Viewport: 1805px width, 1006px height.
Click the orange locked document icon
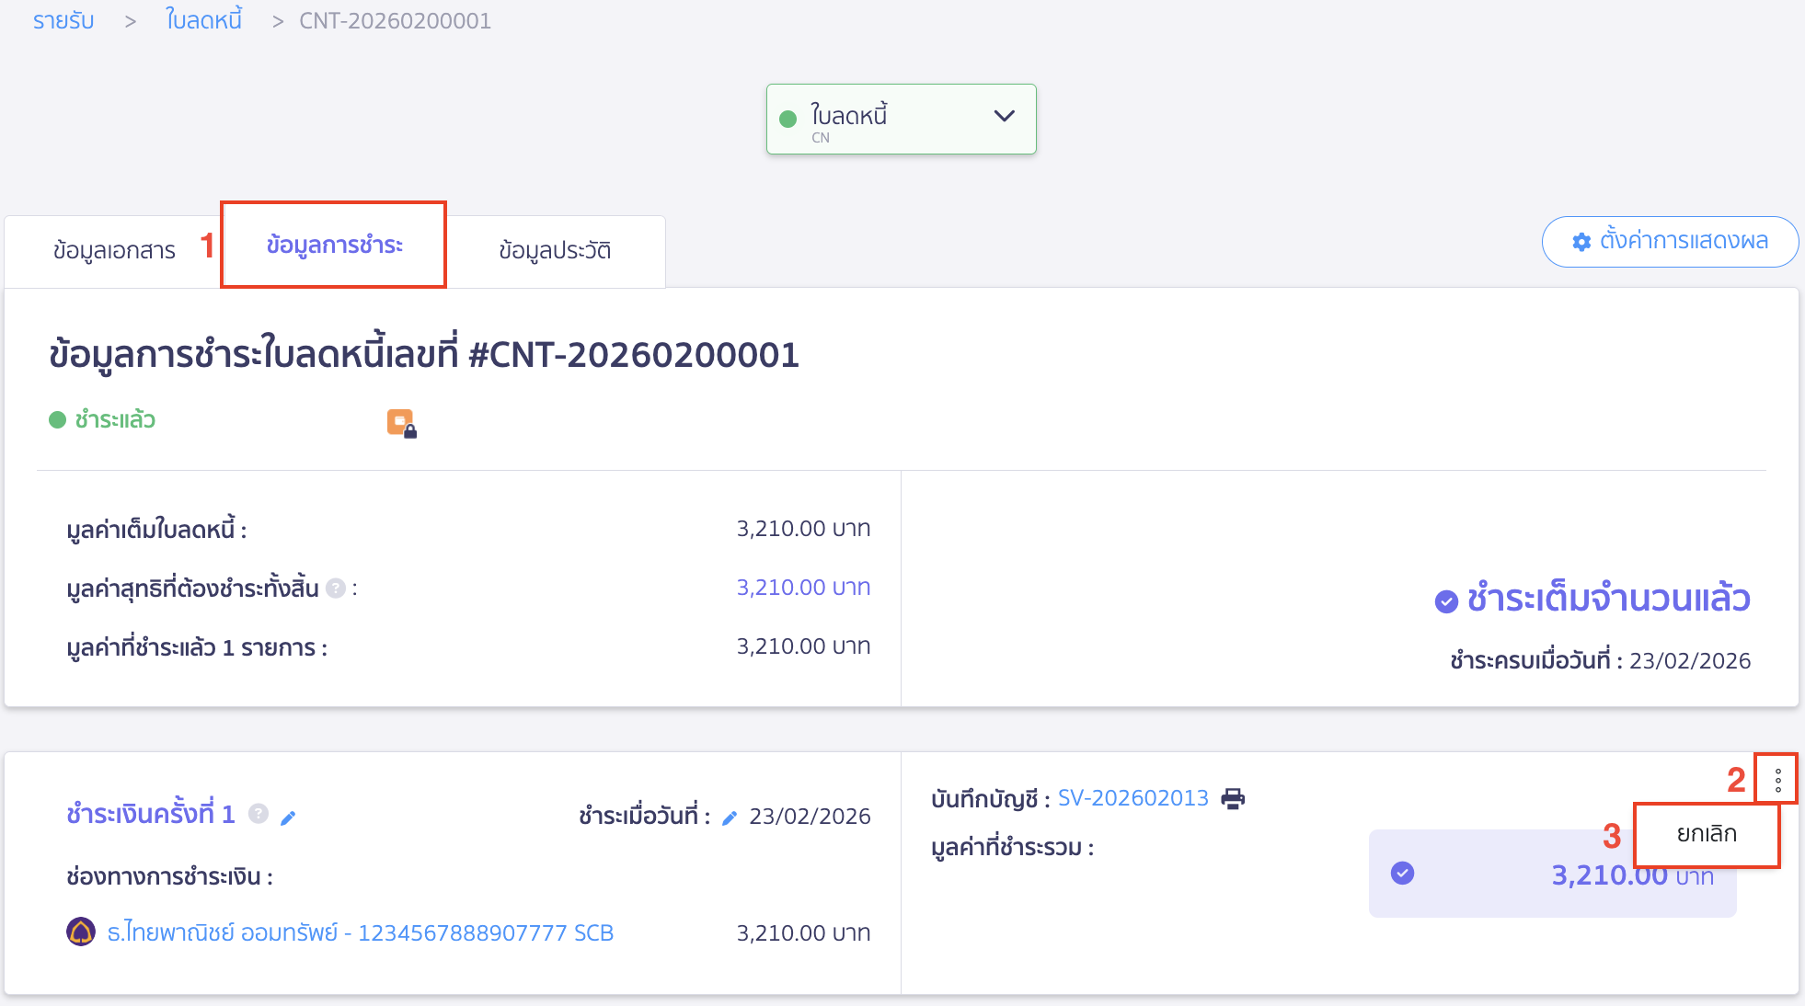(x=401, y=423)
